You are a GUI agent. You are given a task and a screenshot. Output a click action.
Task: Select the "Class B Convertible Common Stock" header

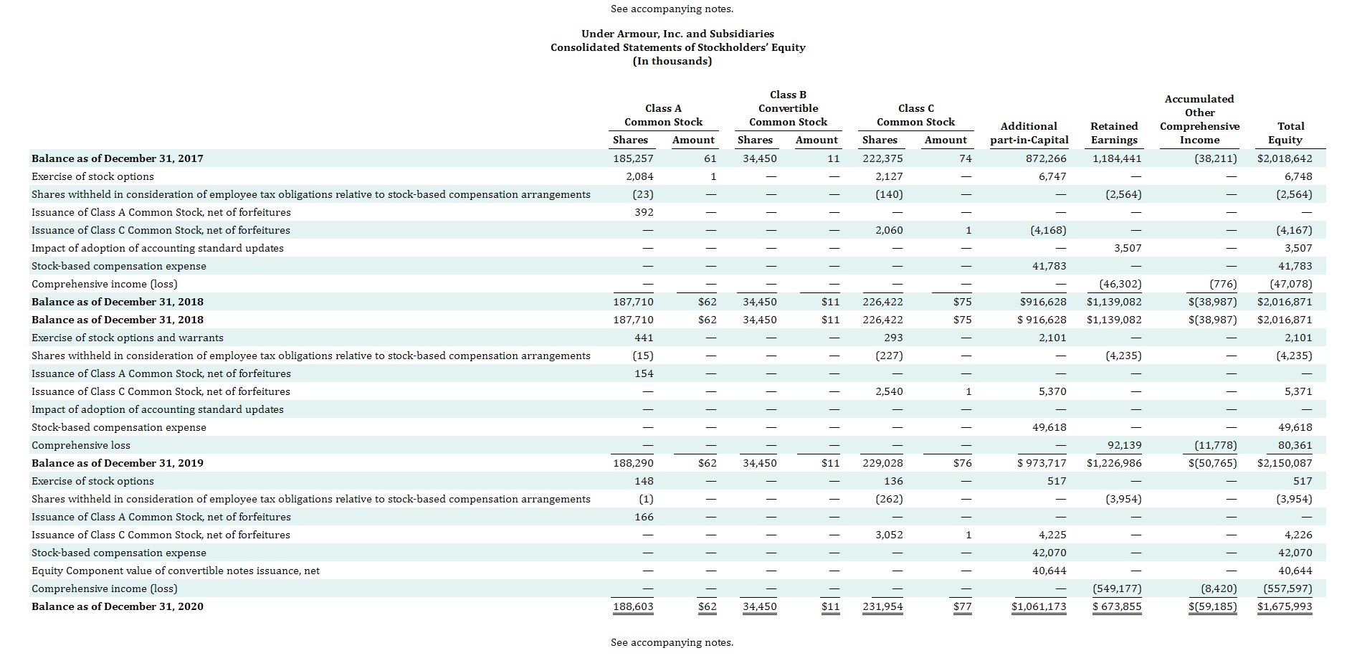click(x=788, y=108)
